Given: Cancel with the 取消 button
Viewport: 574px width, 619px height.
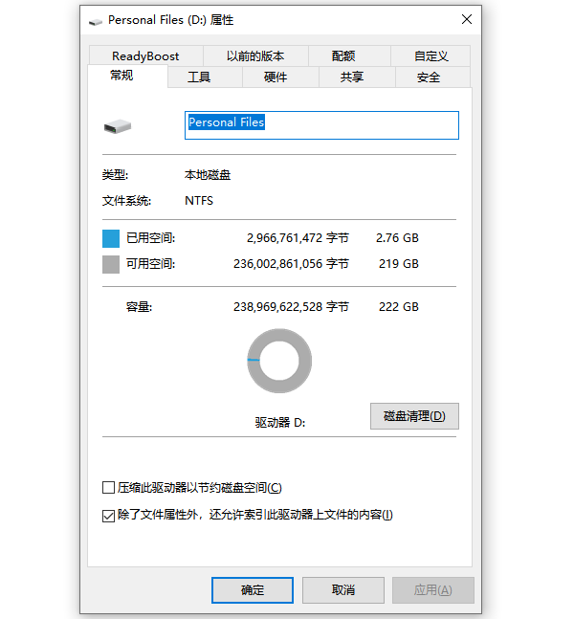Looking at the screenshot, I should point(343,590).
